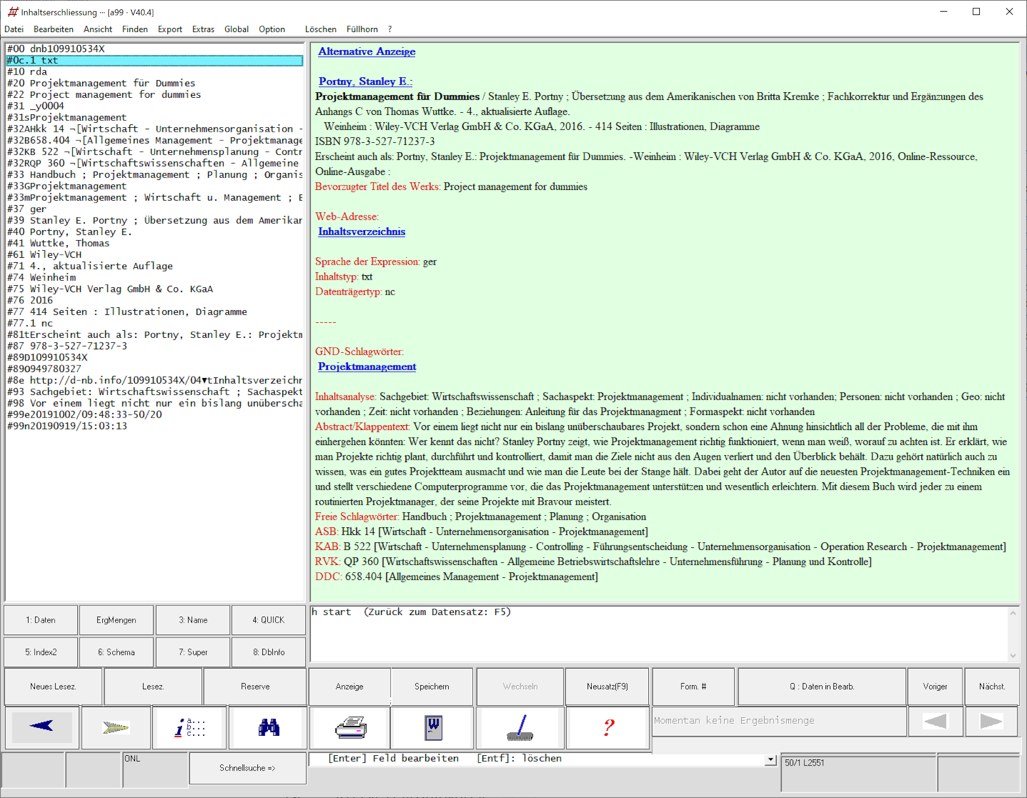Click the grey next result arrow
The width and height of the screenshot is (1027, 798).
[991, 721]
